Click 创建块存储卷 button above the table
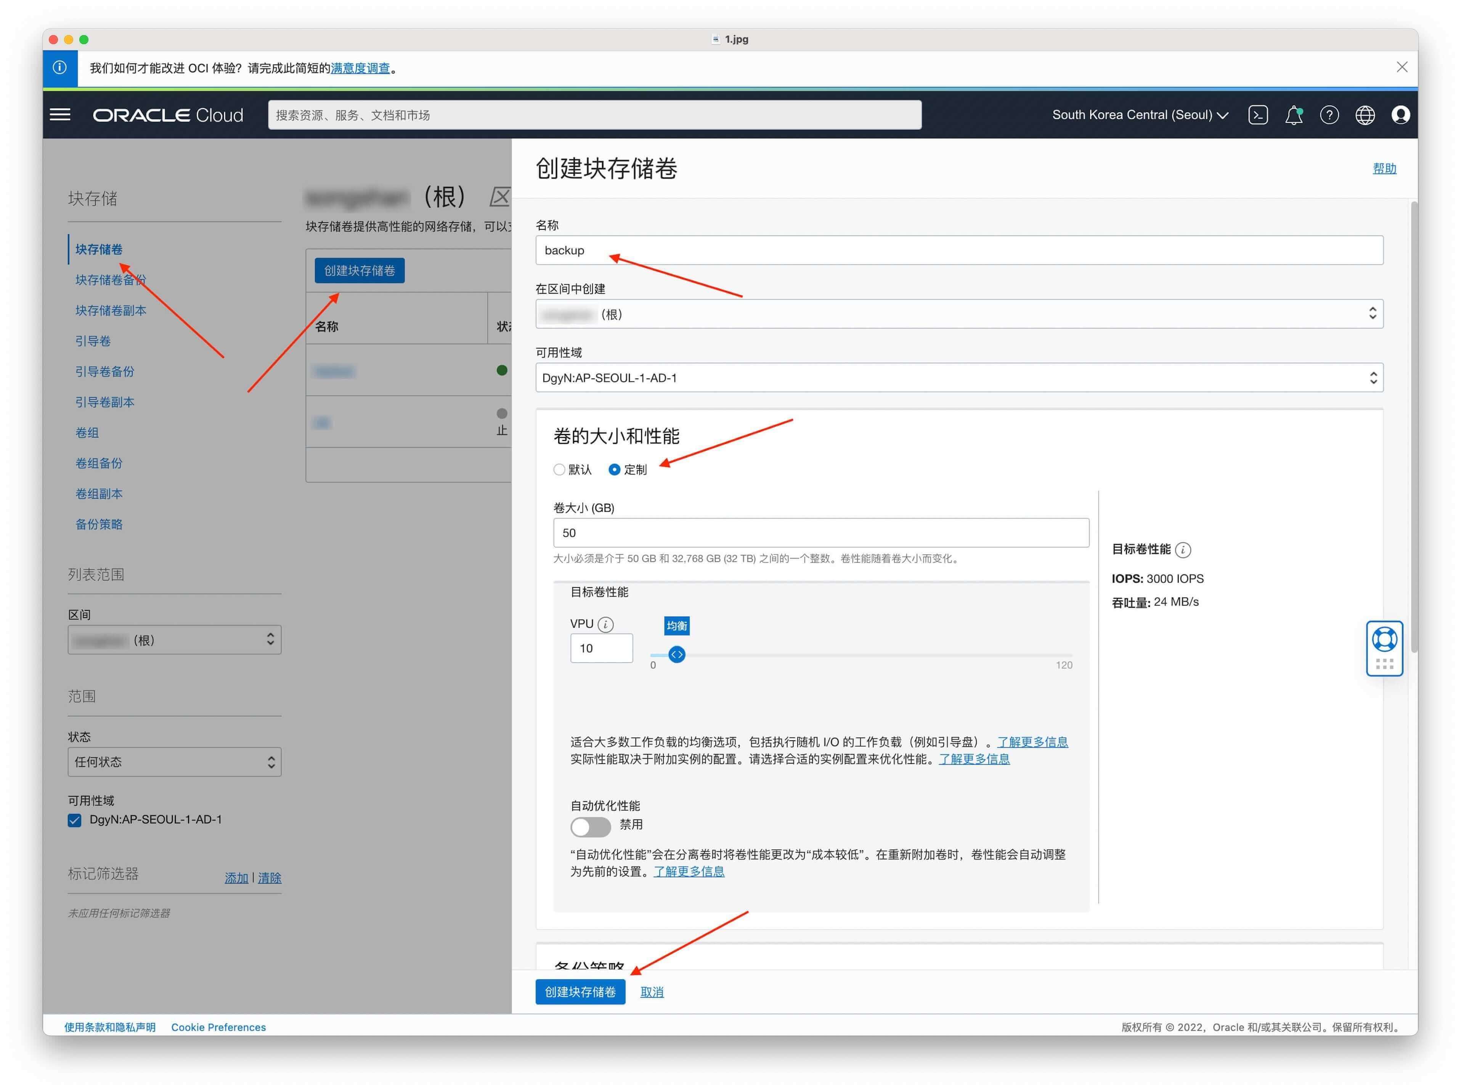This screenshot has width=1461, height=1092. [359, 270]
